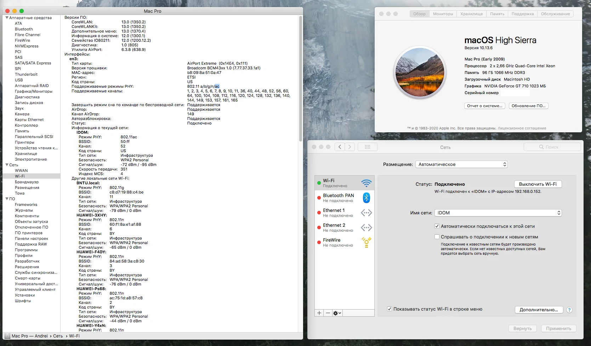
Task: Add a new network service with plus
Action: [319, 313]
